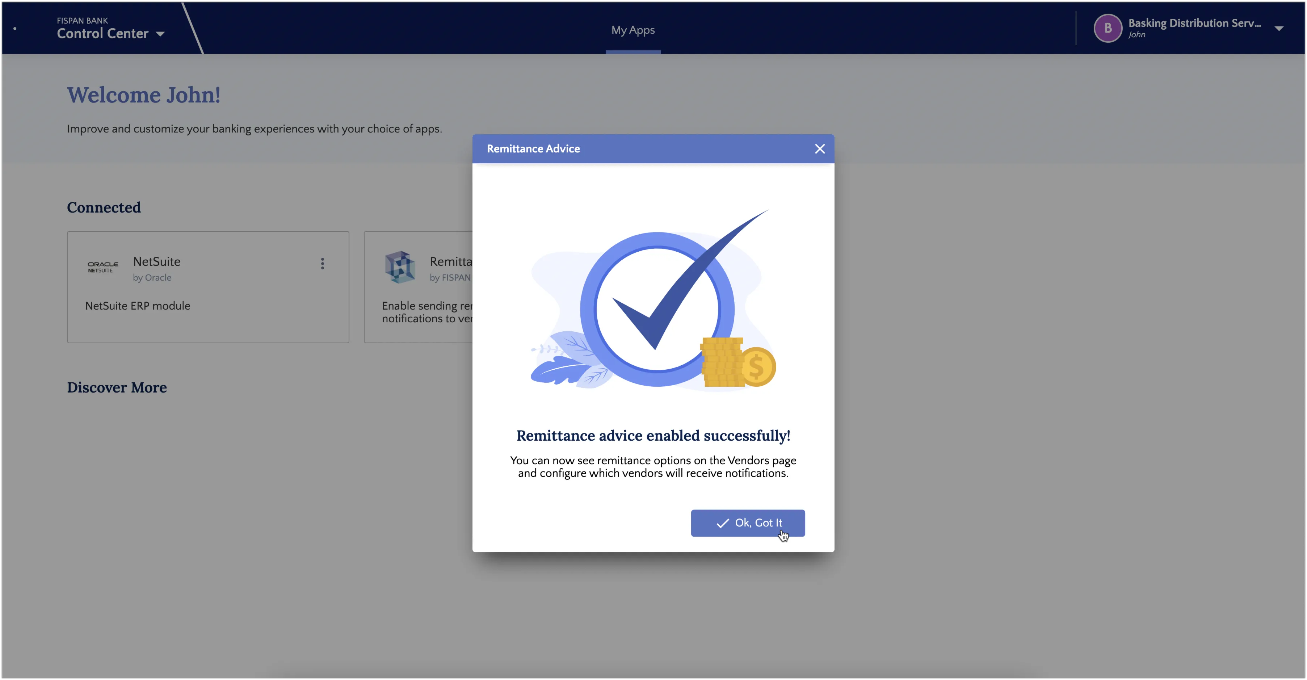Image resolution: width=1307 pixels, height=680 pixels.
Task: Click the Remittance Advice dialog title
Action: pyautogui.click(x=533, y=149)
